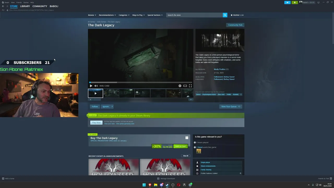
Task: Expand more tags with plus button
Action: coord(241,95)
